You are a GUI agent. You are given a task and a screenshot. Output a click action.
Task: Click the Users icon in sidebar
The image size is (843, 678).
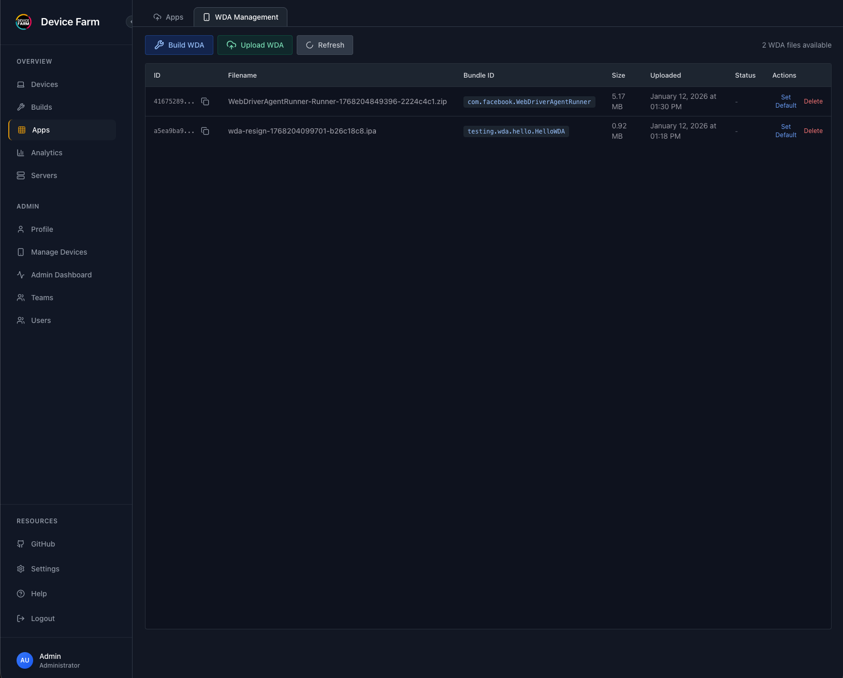pos(21,320)
